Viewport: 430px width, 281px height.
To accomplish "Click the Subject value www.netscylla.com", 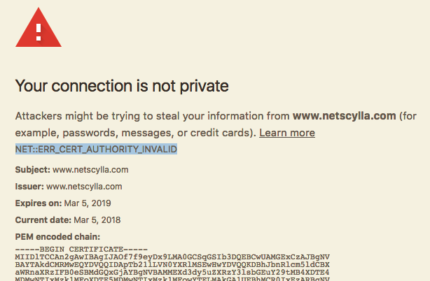I will click(x=90, y=170).
